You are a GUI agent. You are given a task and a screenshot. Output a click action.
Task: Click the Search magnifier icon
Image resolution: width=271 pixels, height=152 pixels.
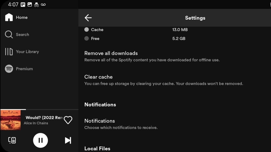[x=9, y=34]
